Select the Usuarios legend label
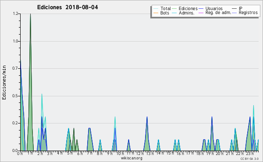Screen dimensions: 263x162 (x=214, y=8)
